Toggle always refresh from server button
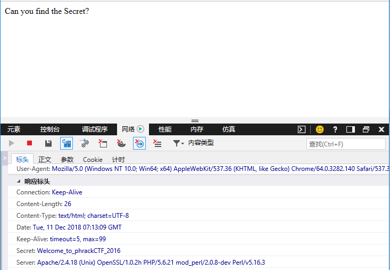Screen dimensions: 390x270 67,143
